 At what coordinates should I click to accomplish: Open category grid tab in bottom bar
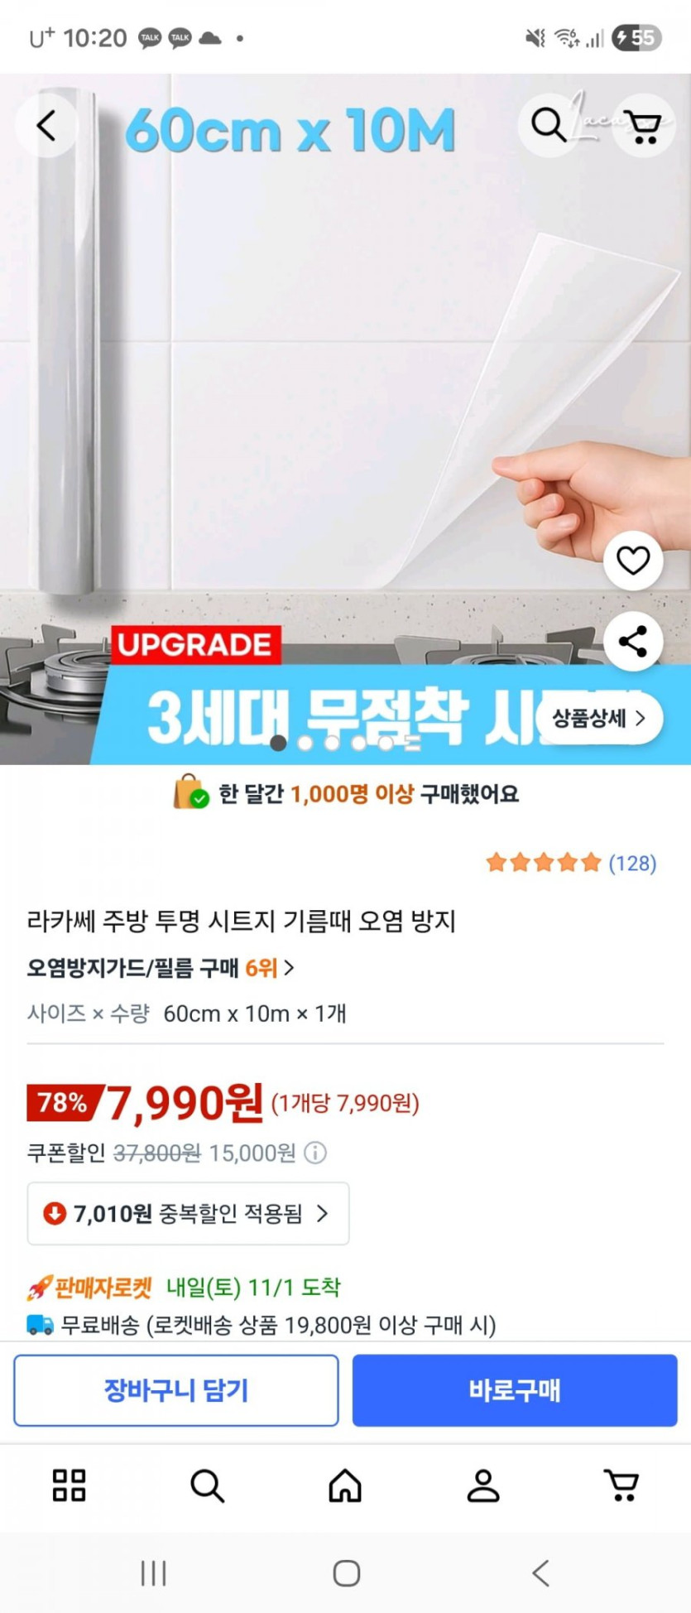click(70, 1485)
